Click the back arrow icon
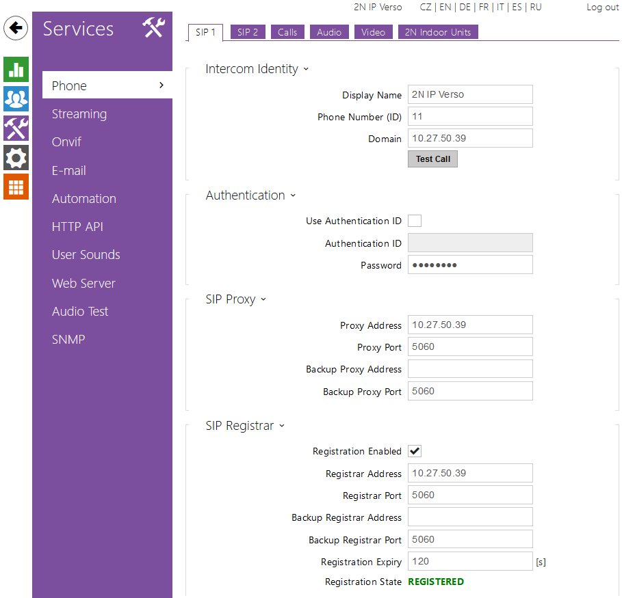The width and height of the screenshot is (622, 598). (x=16, y=29)
